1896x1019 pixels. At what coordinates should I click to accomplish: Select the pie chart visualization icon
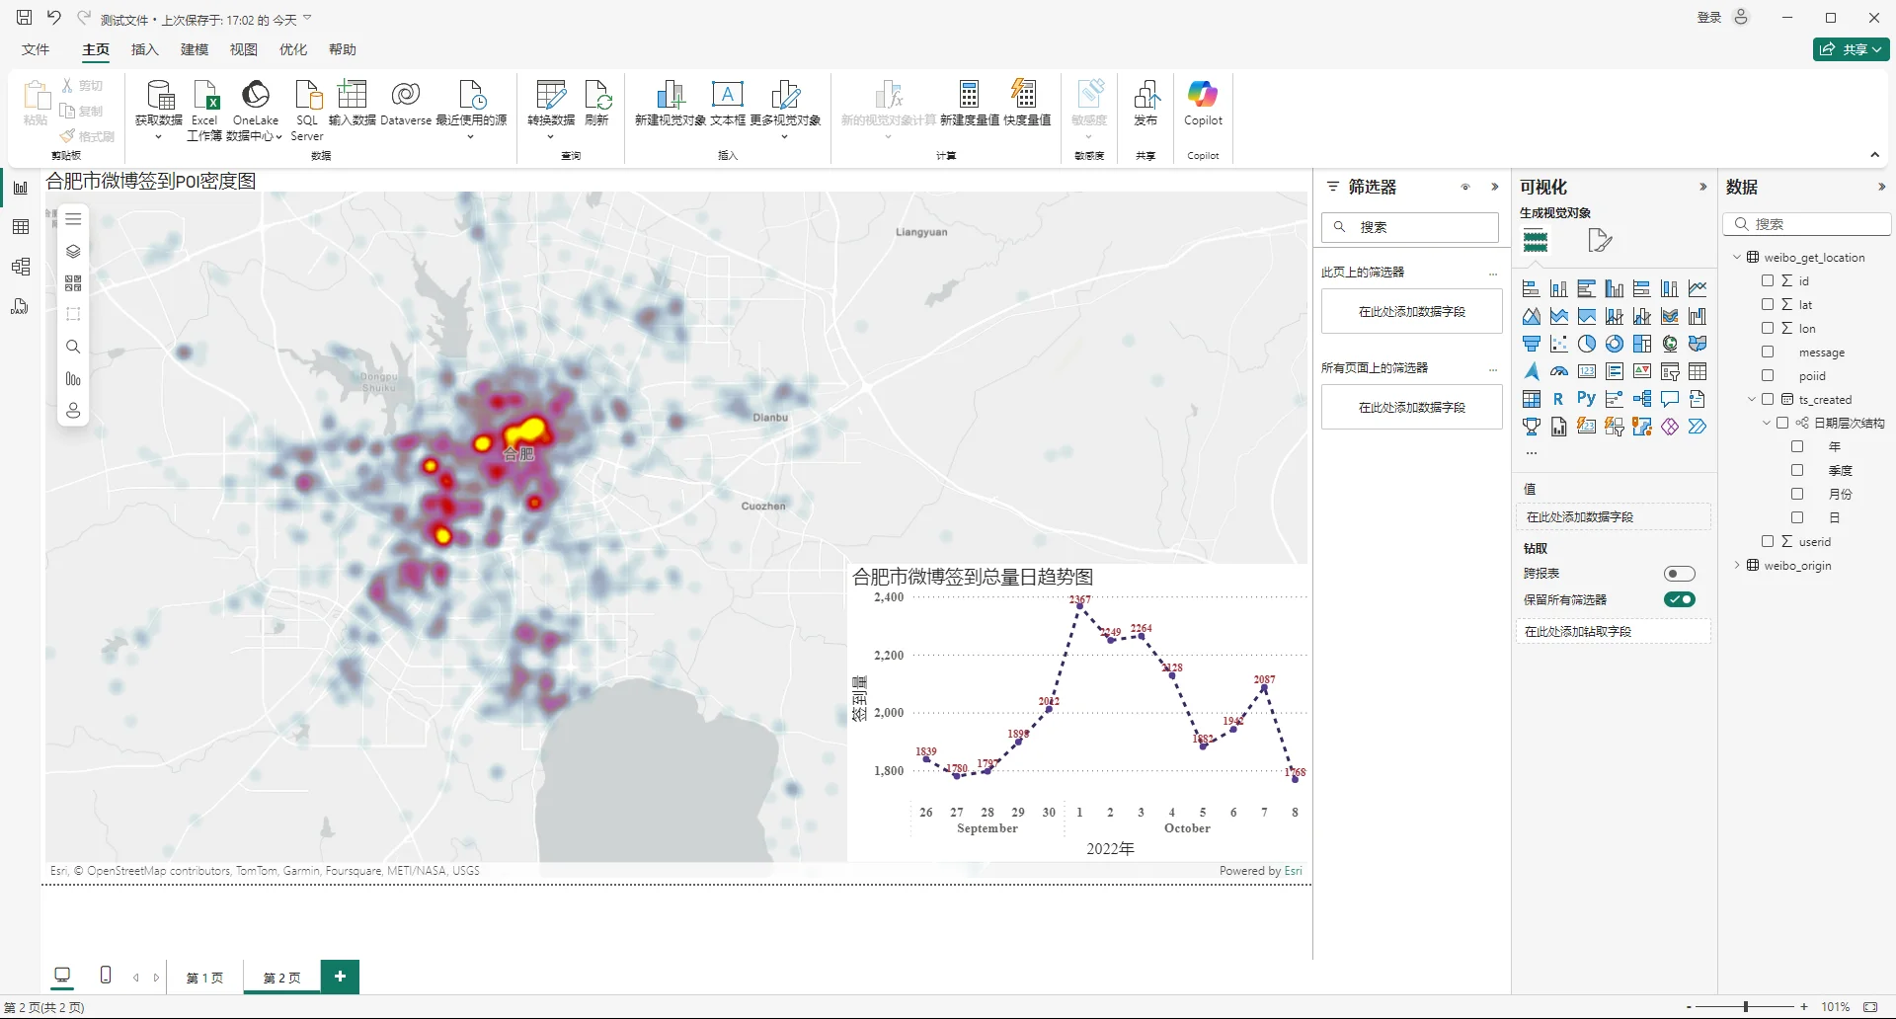pyautogui.click(x=1587, y=344)
